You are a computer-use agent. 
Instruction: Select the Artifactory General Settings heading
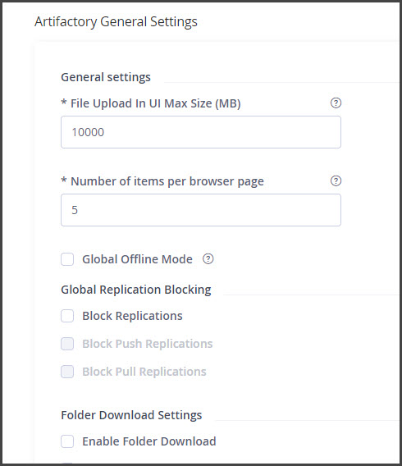(116, 21)
